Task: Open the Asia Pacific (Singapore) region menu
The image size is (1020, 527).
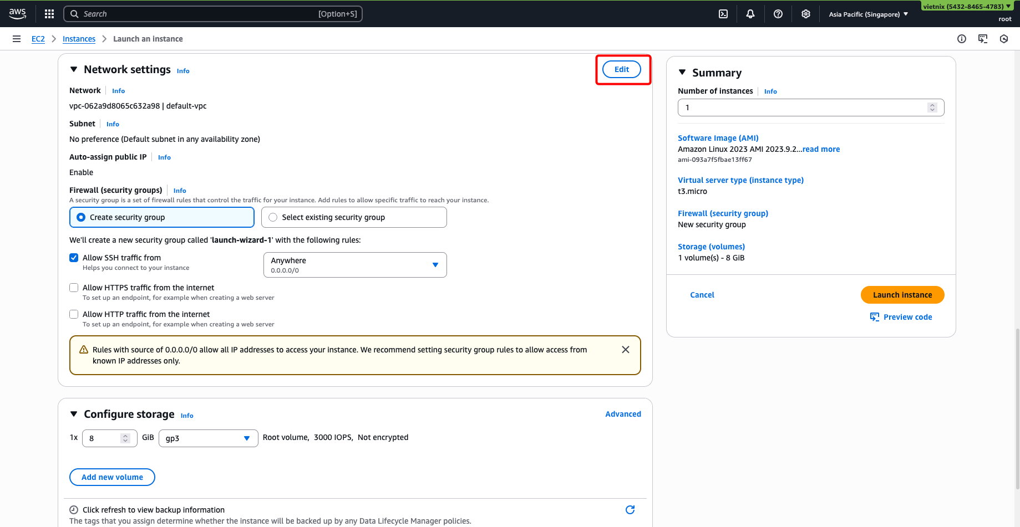Action: (868, 14)
